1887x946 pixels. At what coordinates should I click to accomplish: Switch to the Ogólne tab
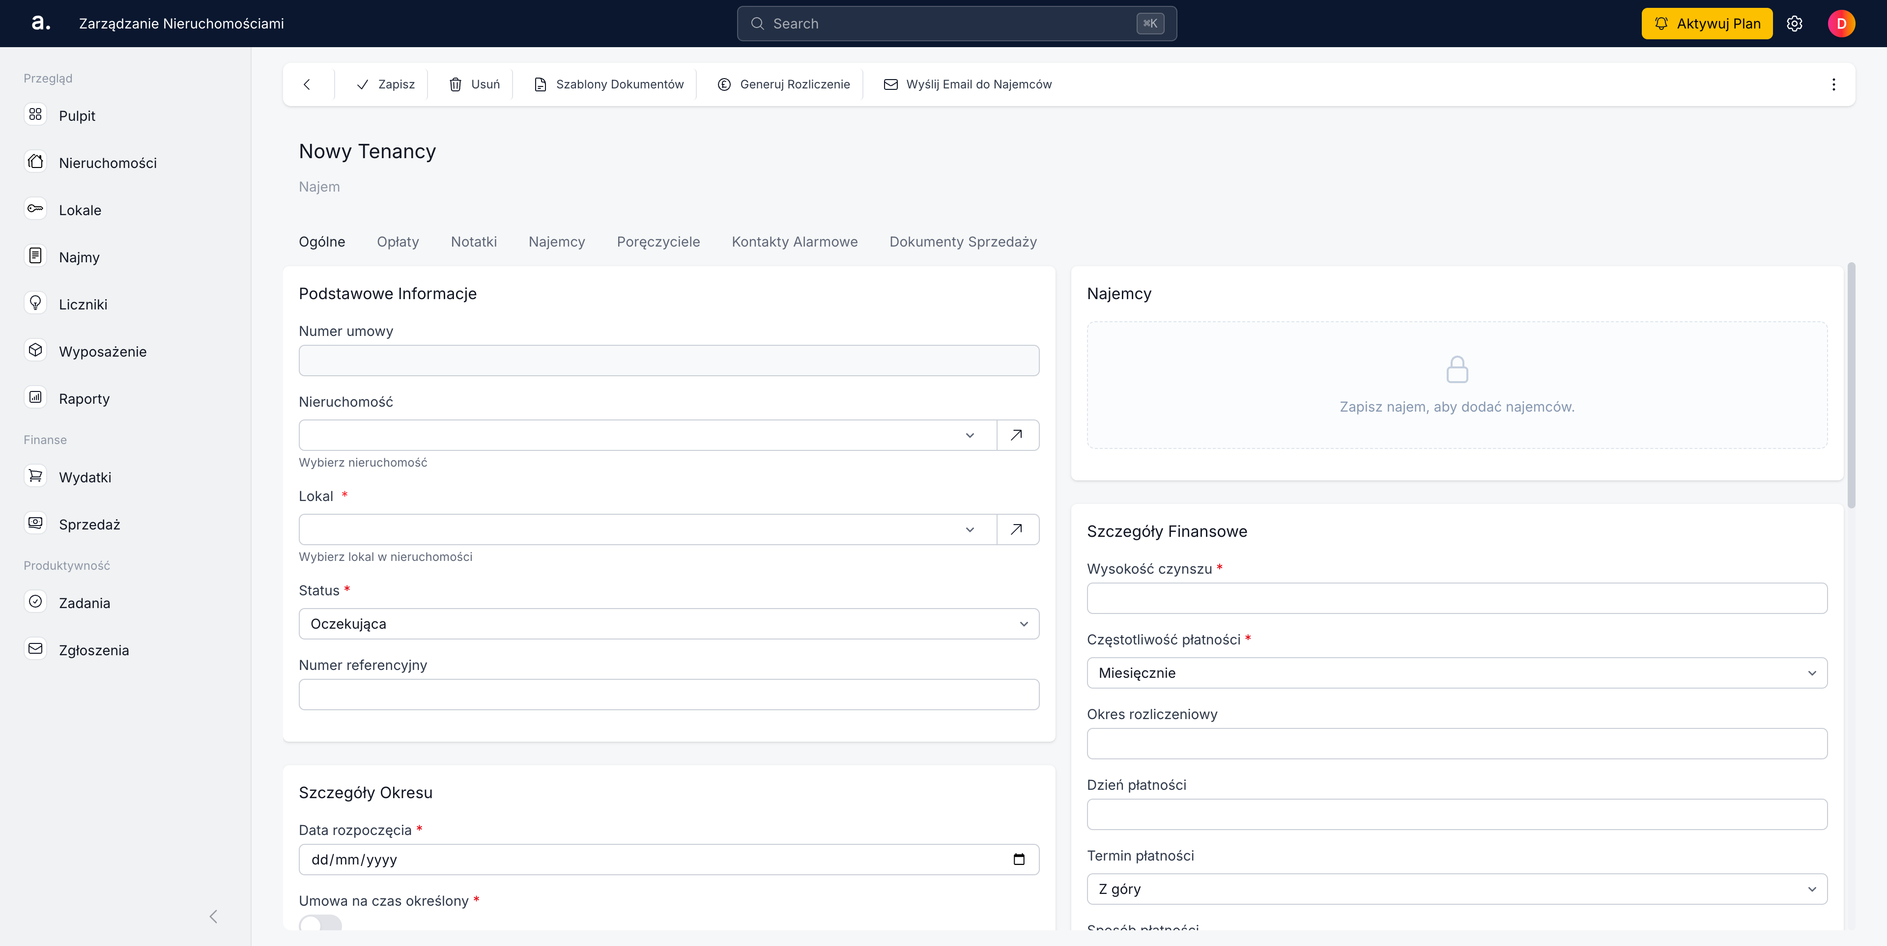tap(321, 242)
